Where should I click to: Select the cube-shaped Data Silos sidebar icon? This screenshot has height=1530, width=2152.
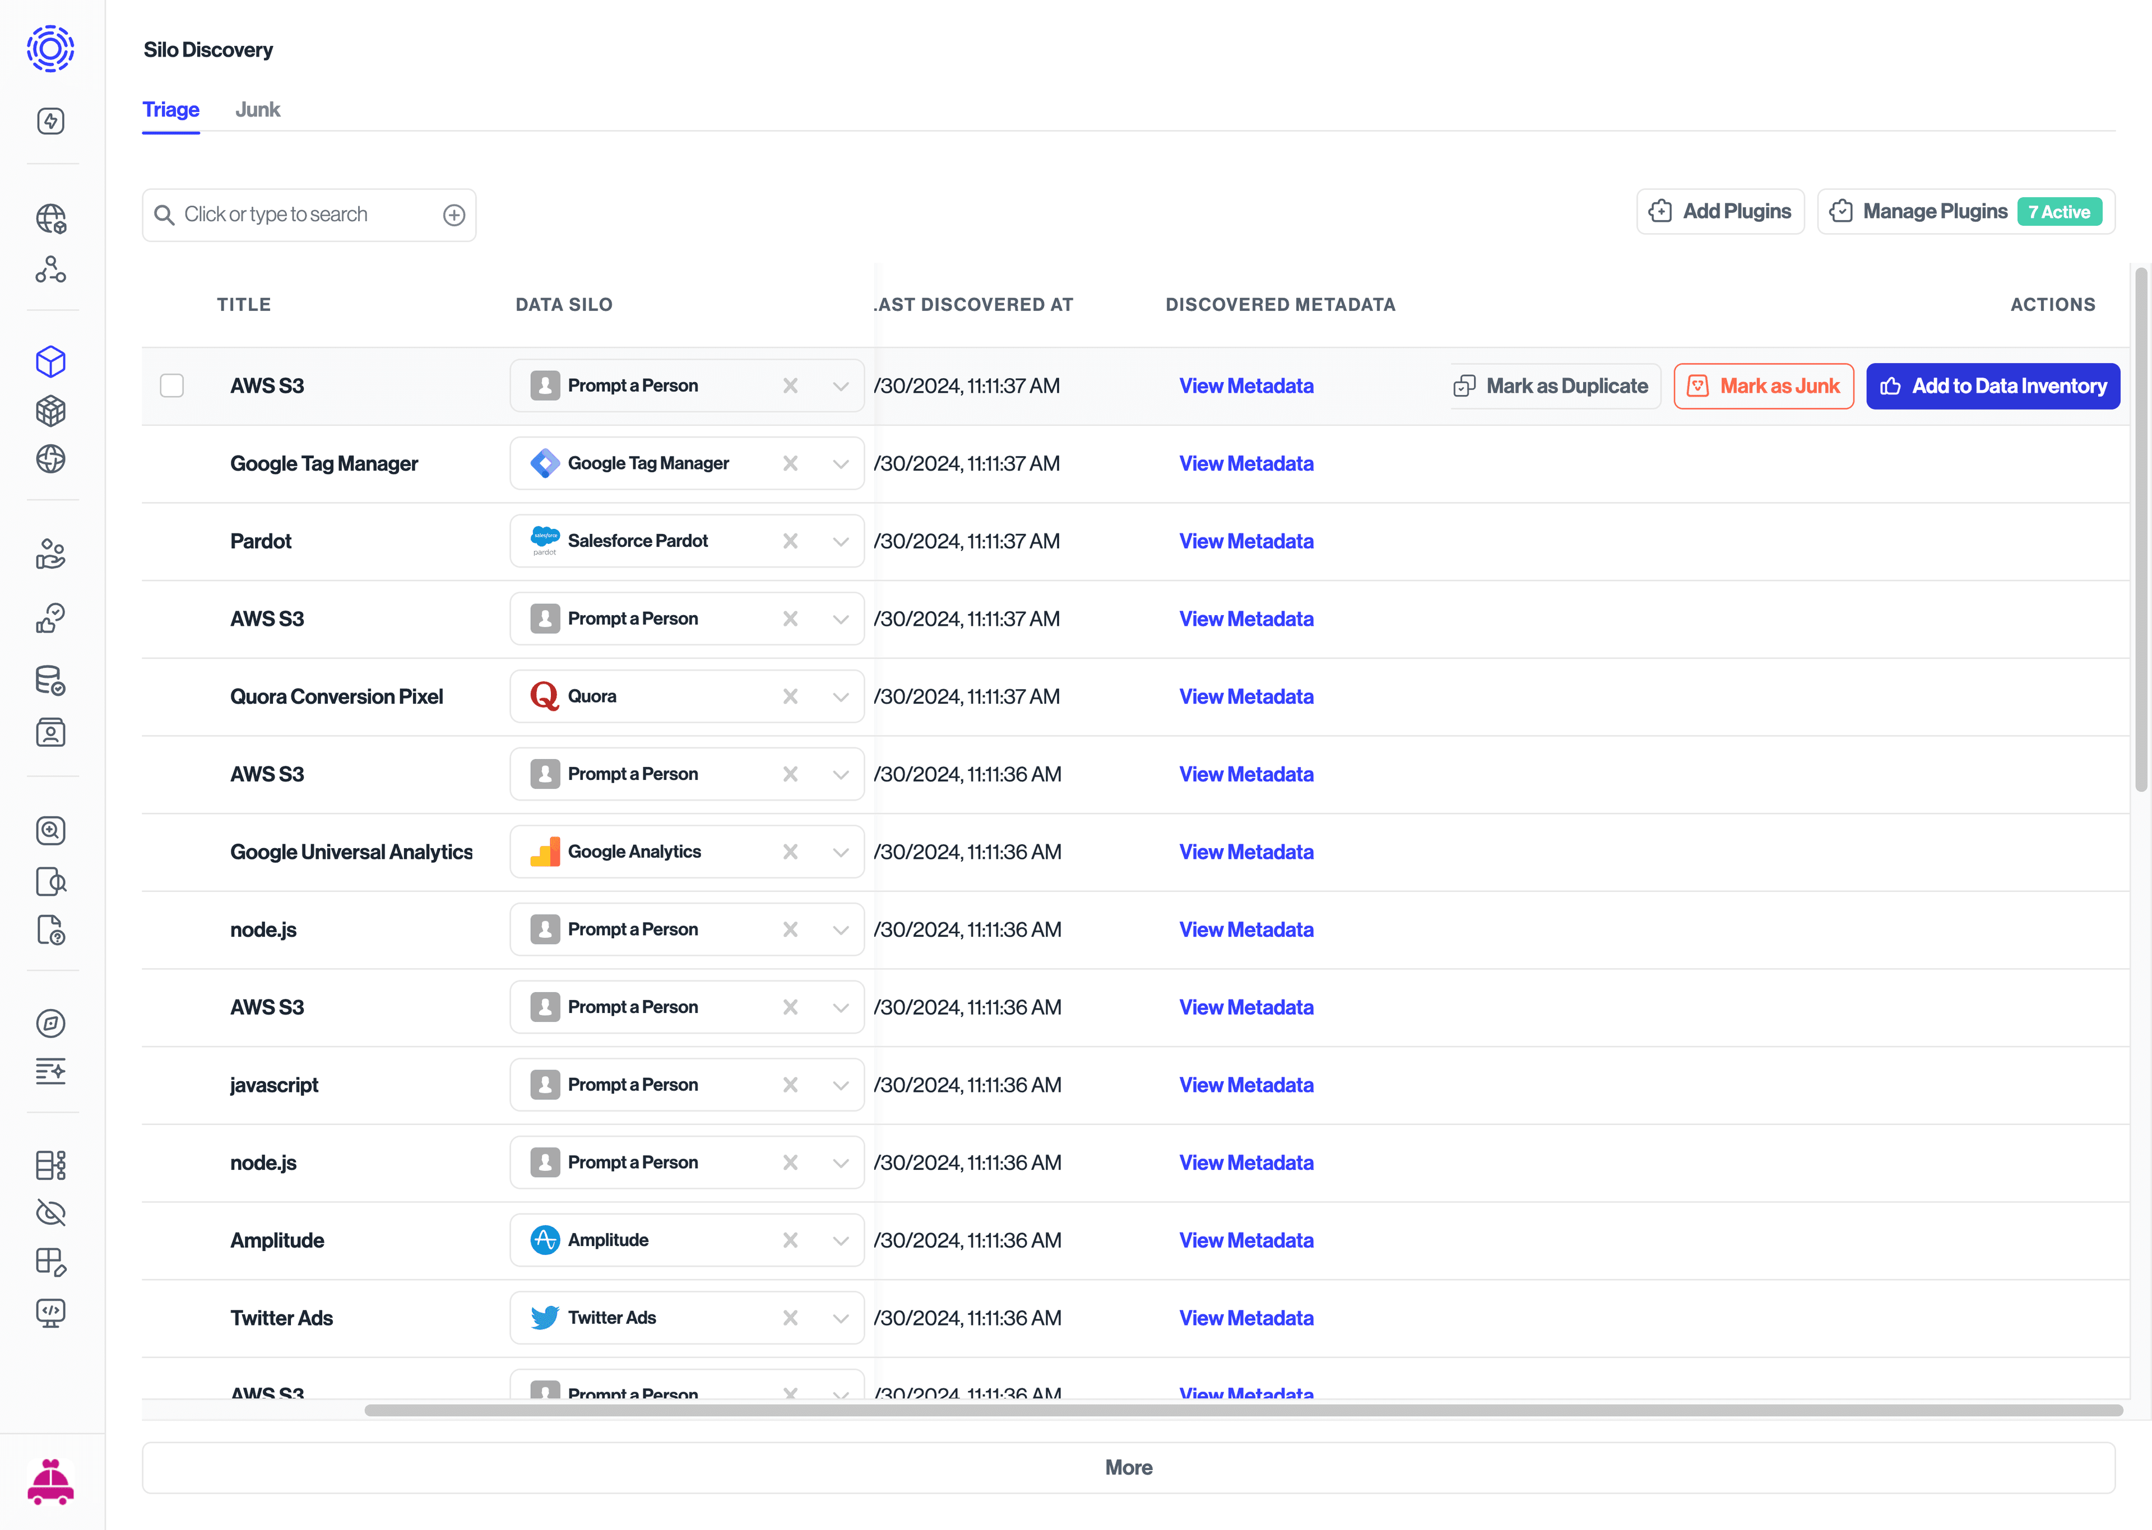(x=51, y=361)
